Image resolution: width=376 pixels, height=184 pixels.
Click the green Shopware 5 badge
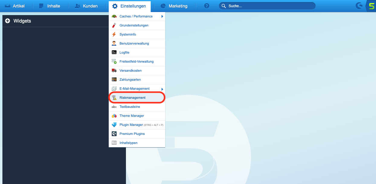[371, 6]
